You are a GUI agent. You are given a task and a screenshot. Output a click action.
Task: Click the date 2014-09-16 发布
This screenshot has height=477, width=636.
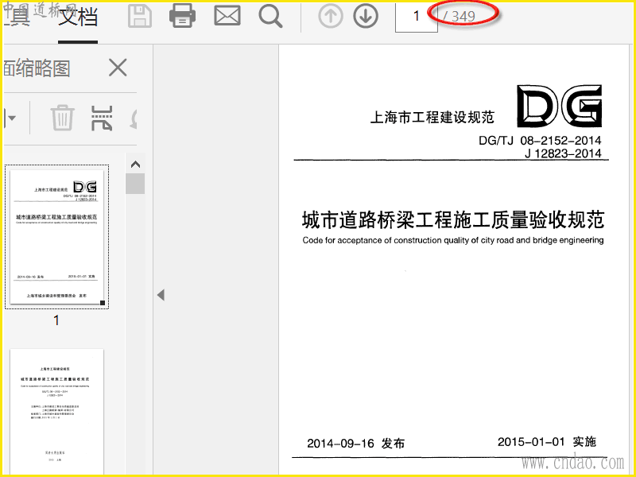coord(355,444)
